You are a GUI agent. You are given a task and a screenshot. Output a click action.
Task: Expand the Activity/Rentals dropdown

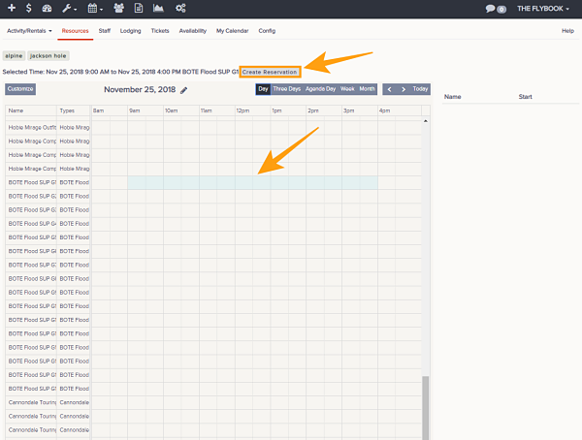pos(29,31)
